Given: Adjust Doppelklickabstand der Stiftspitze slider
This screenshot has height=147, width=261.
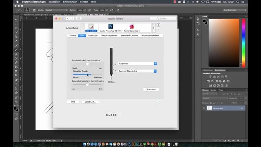Looking at the screenshot, I should (x=87, y=85).
